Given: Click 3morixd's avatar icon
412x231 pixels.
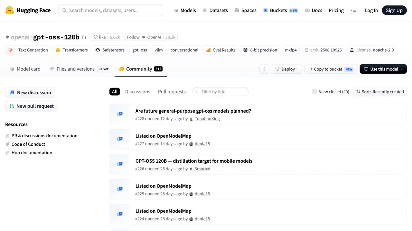Looking at the screenshot, I should tap(191, 169).
